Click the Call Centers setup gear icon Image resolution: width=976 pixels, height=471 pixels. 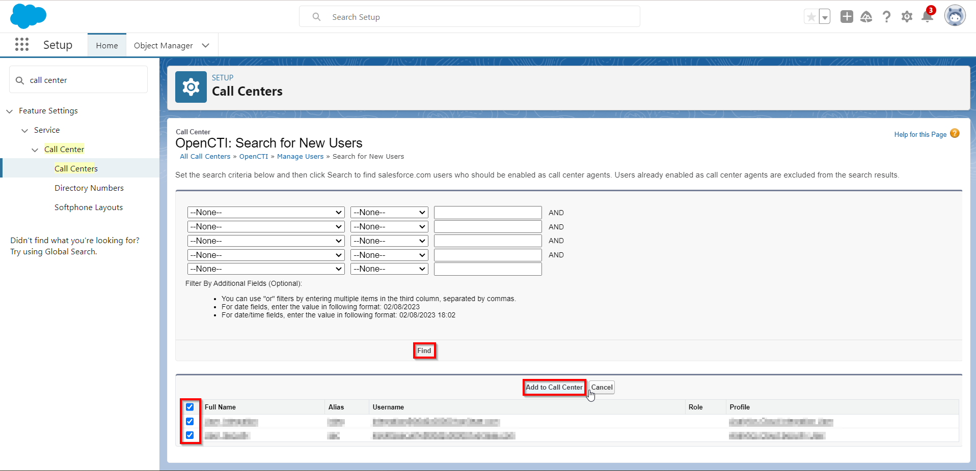191,87
